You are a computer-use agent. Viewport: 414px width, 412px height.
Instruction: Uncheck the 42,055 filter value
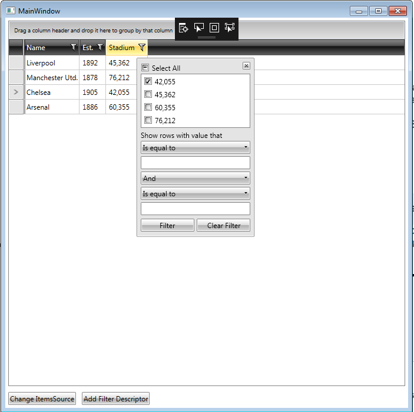148,81
